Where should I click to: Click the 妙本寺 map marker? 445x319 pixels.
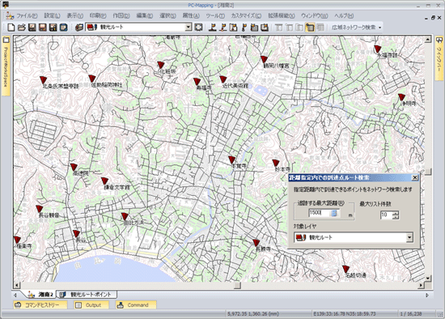[276, 163]
